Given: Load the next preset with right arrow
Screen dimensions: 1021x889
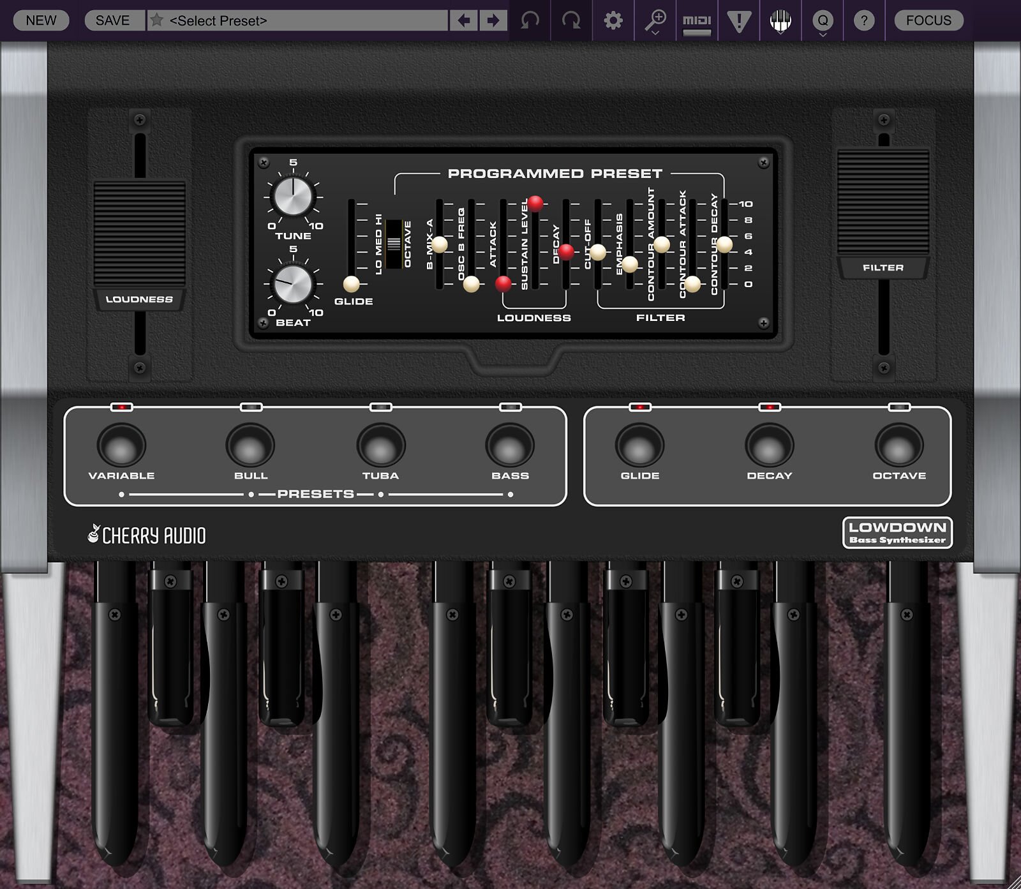Looking at the screenshot, I should tap(493, 20).
